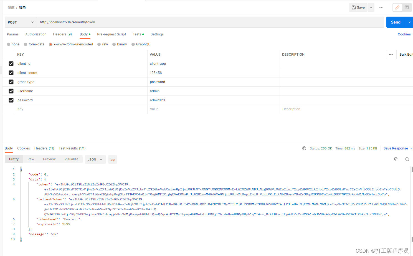Expand the Send button dropdown arrow
Screen dimensions: 413x256
(409, 22)
